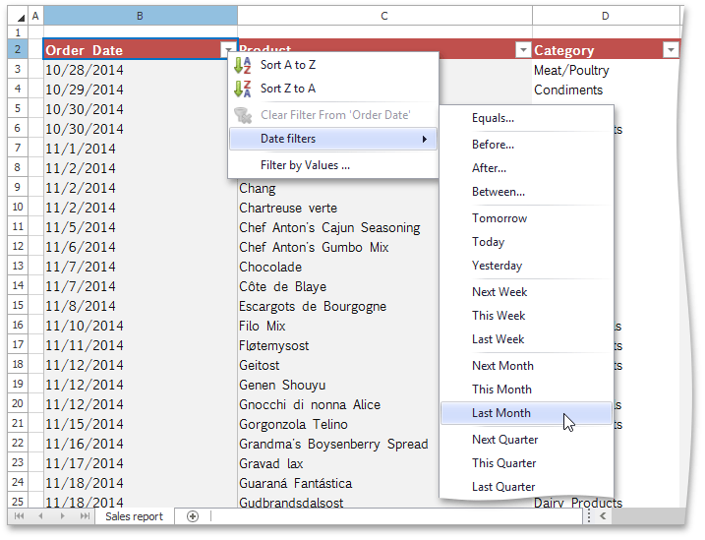Select the Côte de Blaye cell
Screen dimensions: 705x540
[x=338, y=286]
